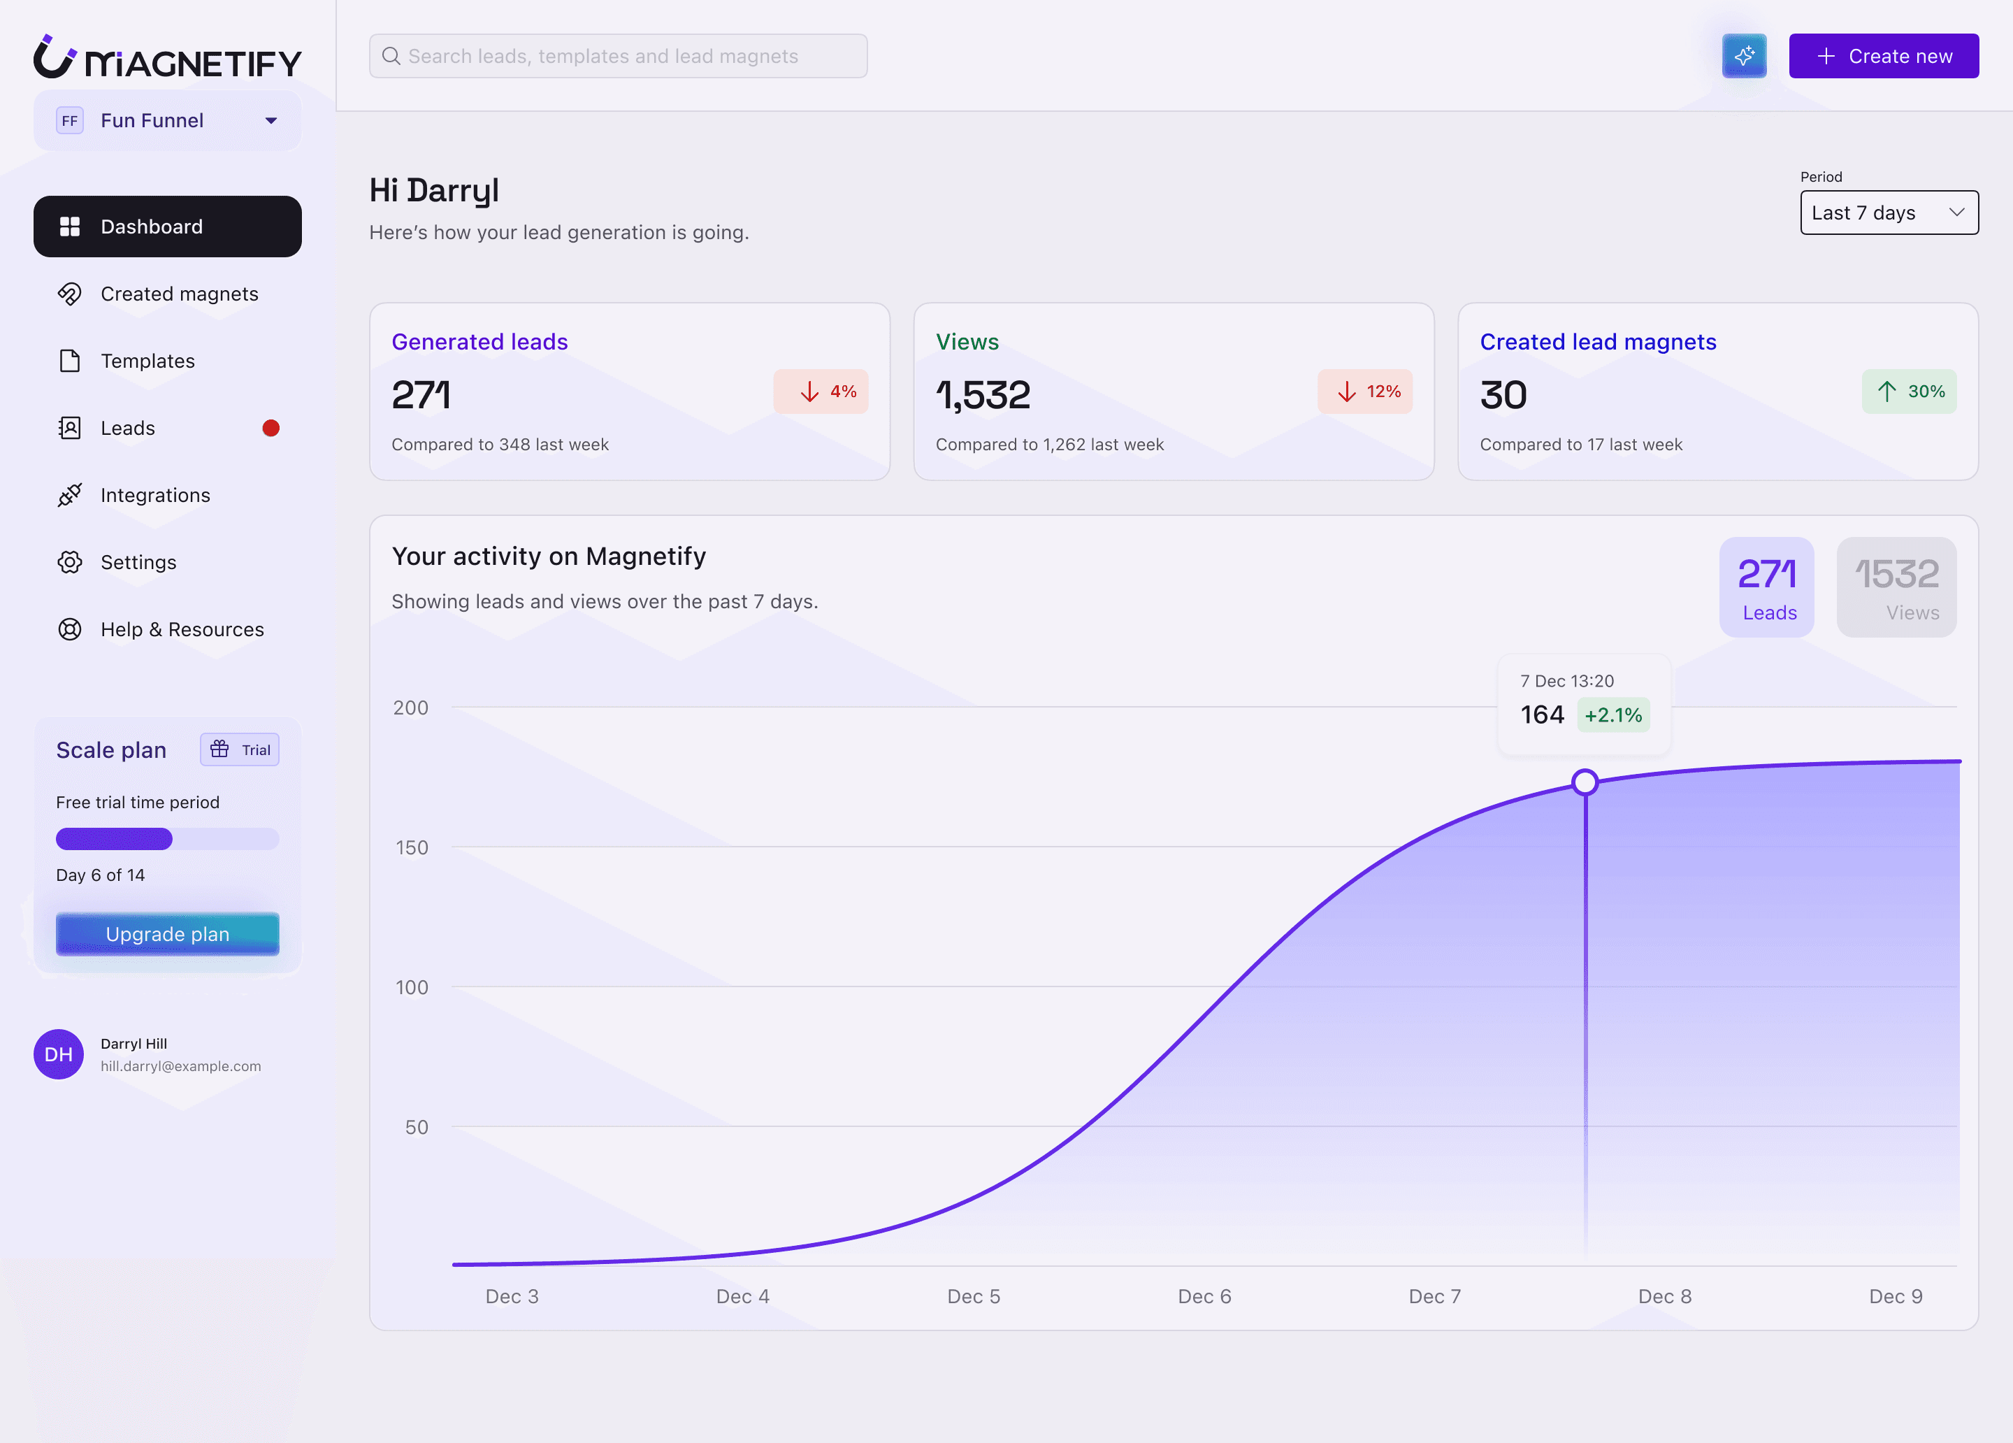
Task: Expand the Last 7 days period selector
Action: pos(1889,213)
